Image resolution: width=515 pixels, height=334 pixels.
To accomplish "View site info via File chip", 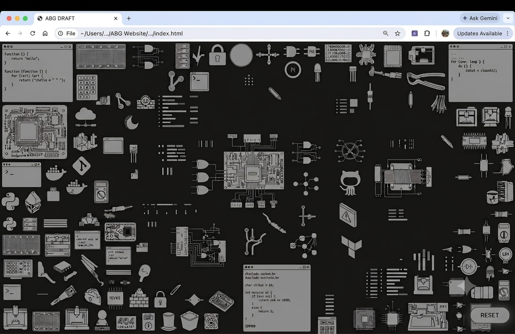I will (67, 33).
